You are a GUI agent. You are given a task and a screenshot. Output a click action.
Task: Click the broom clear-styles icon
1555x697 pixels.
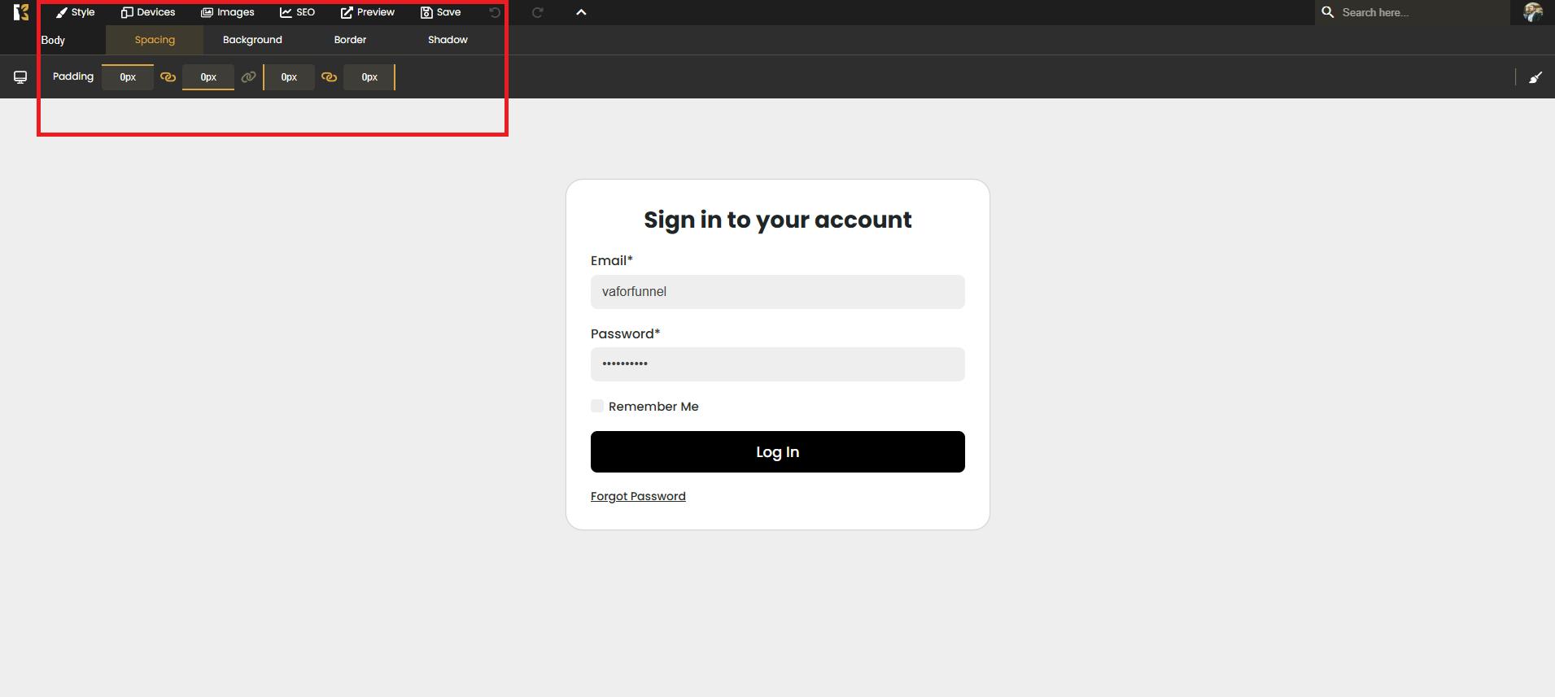coord(1535,77)
